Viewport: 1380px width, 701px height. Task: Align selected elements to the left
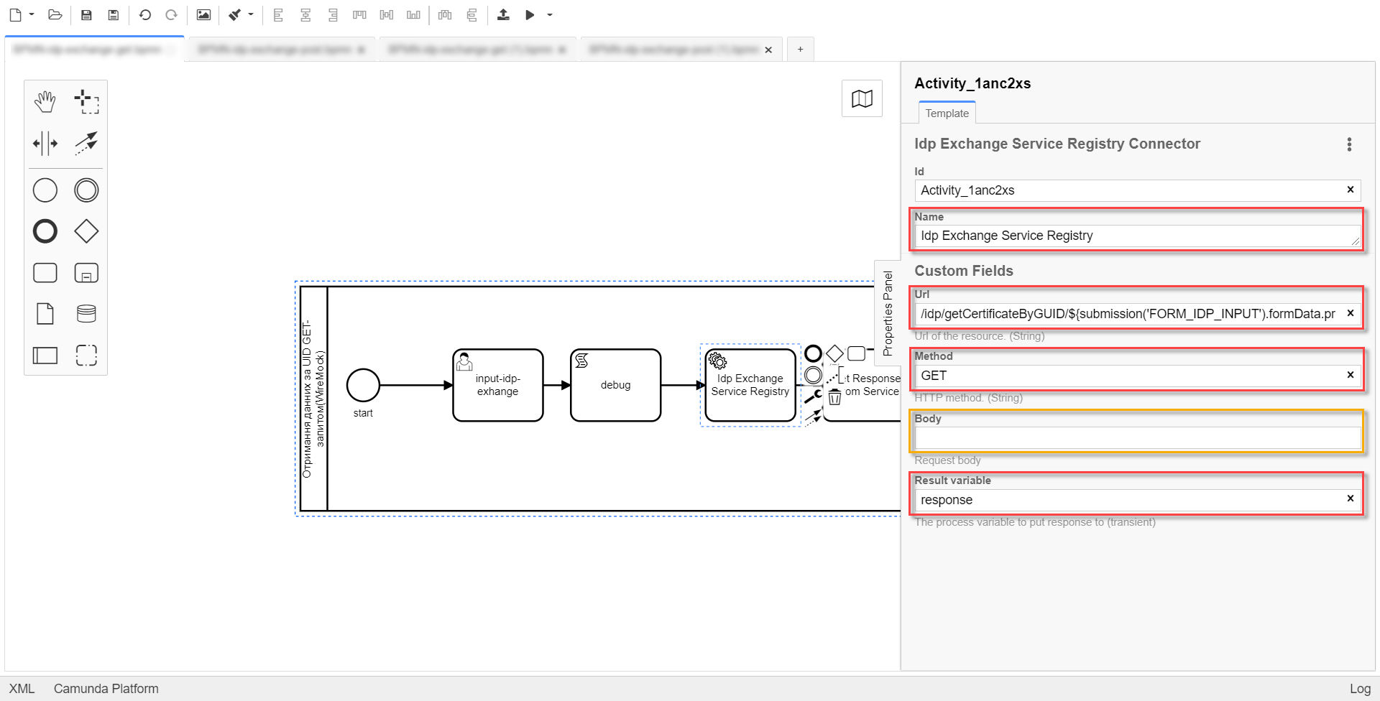pyautogui.click(x=279, y=14)
